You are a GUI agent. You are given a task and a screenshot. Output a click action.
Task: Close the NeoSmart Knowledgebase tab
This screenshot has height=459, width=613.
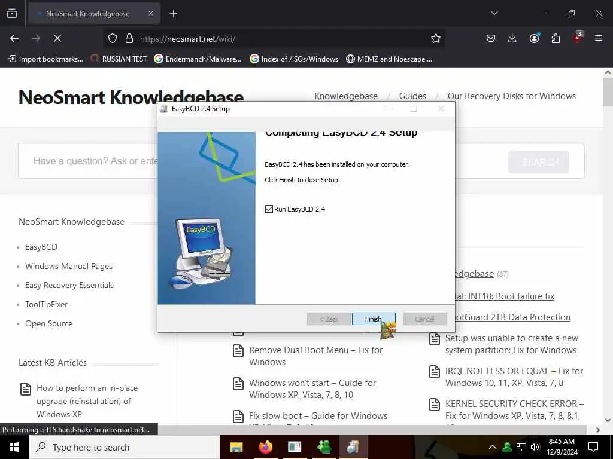pyautogui.click(x=151, y=14)
